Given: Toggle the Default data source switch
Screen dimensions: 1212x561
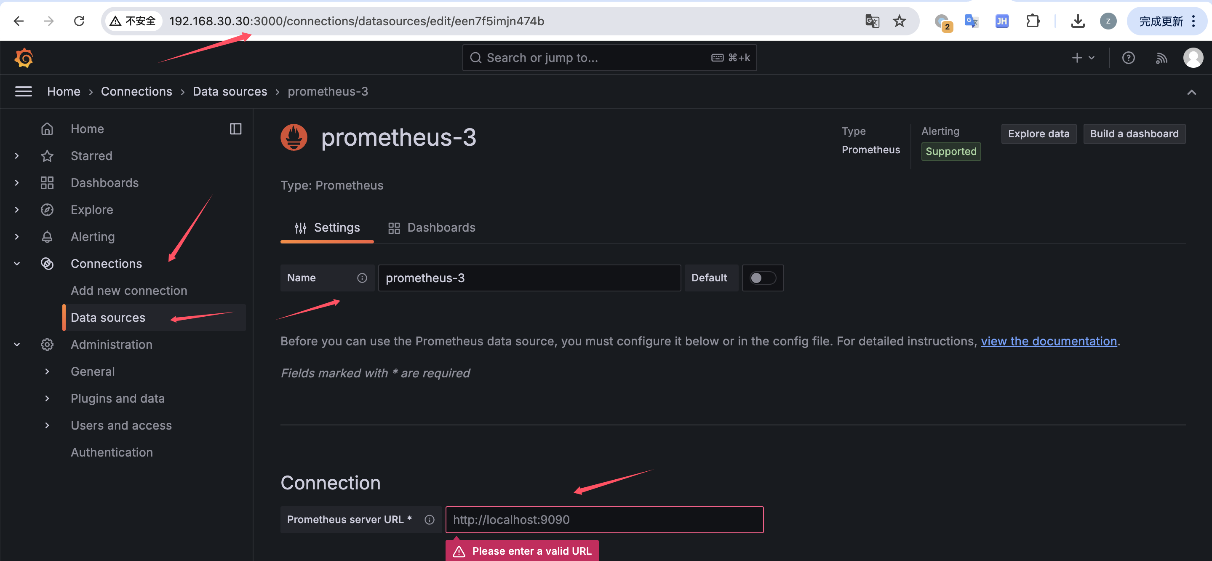Looking at the screenshot, I should 762,278.
